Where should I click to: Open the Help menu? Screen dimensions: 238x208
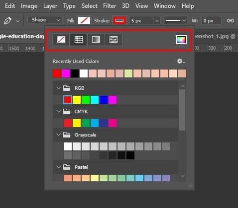[188, 6]
